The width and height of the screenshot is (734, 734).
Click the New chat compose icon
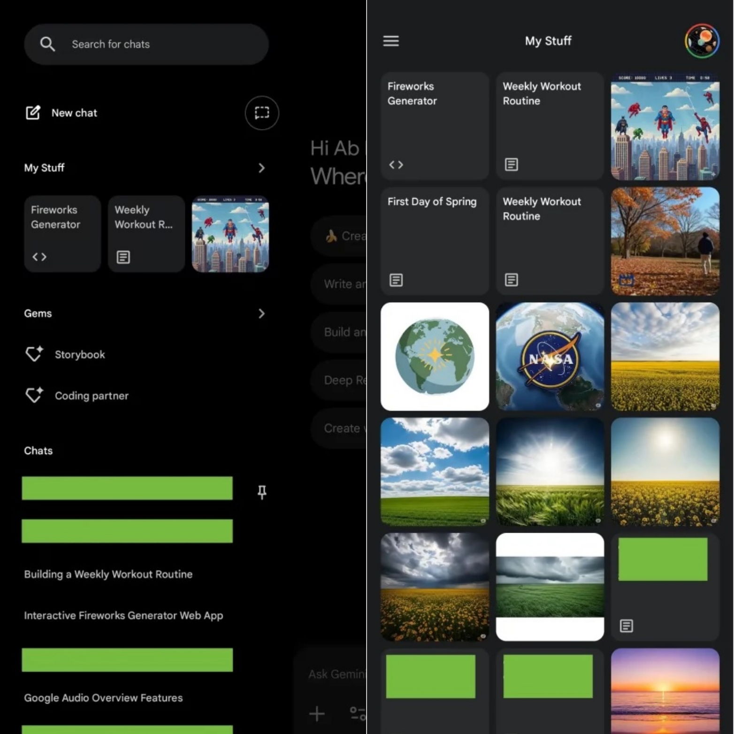tap(33, 113)
